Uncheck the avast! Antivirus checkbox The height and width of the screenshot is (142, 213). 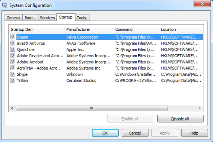[13, 43]
